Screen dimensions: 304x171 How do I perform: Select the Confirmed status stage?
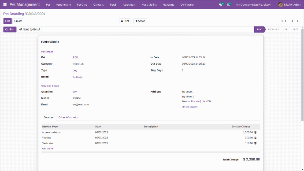coord(273,29)
